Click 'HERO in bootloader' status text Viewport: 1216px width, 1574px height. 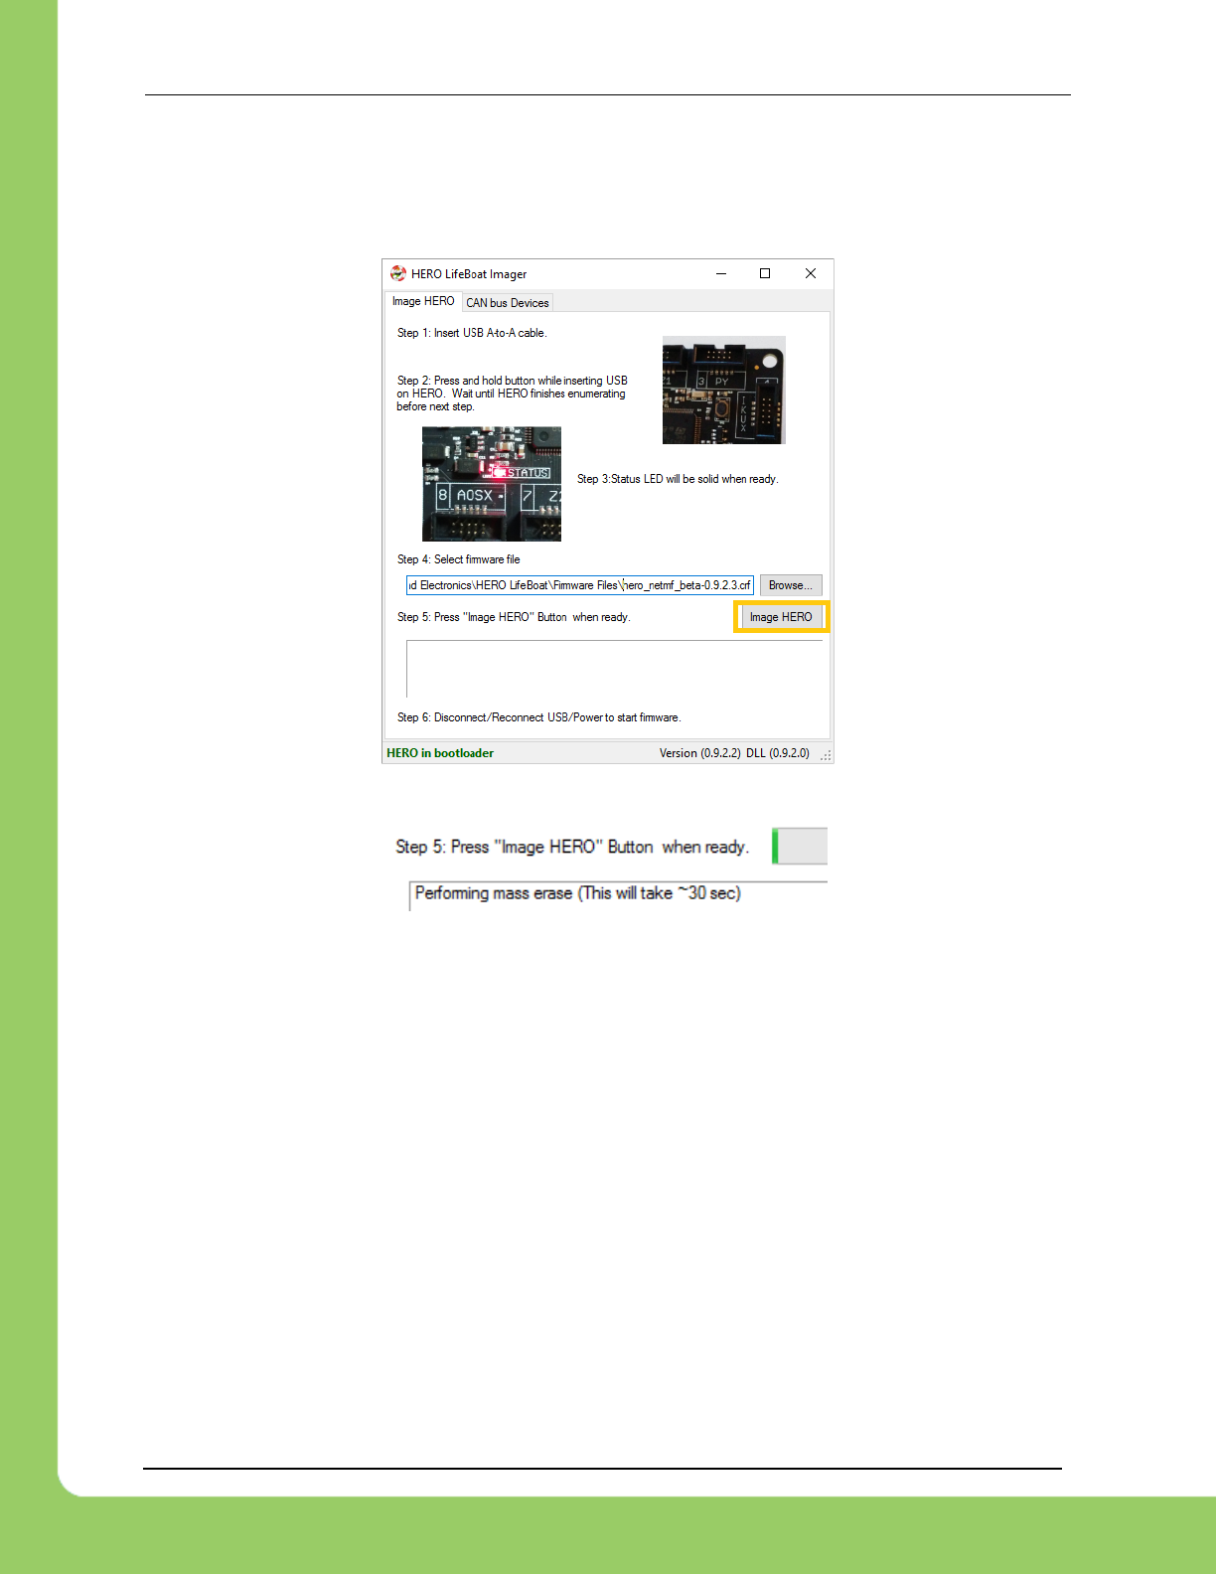(x=440, y=753)
